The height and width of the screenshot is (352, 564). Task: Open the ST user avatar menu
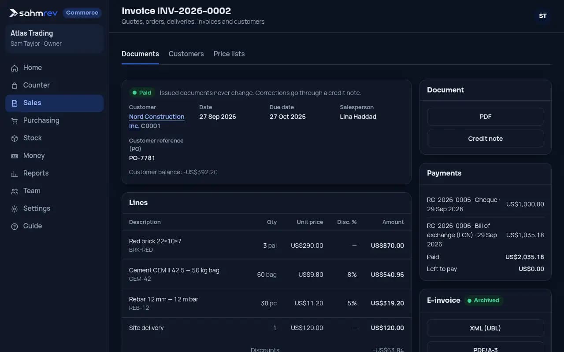[543, 16]
